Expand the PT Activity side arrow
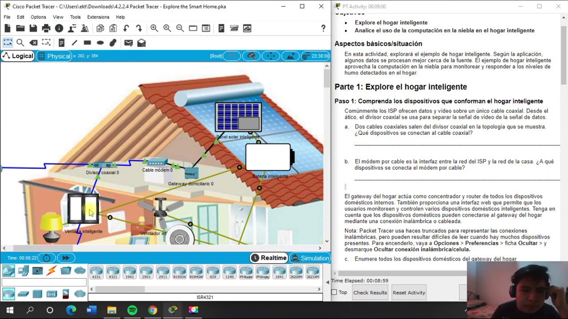The height and width of the screenshot is (319, 568). coord(327,282)
